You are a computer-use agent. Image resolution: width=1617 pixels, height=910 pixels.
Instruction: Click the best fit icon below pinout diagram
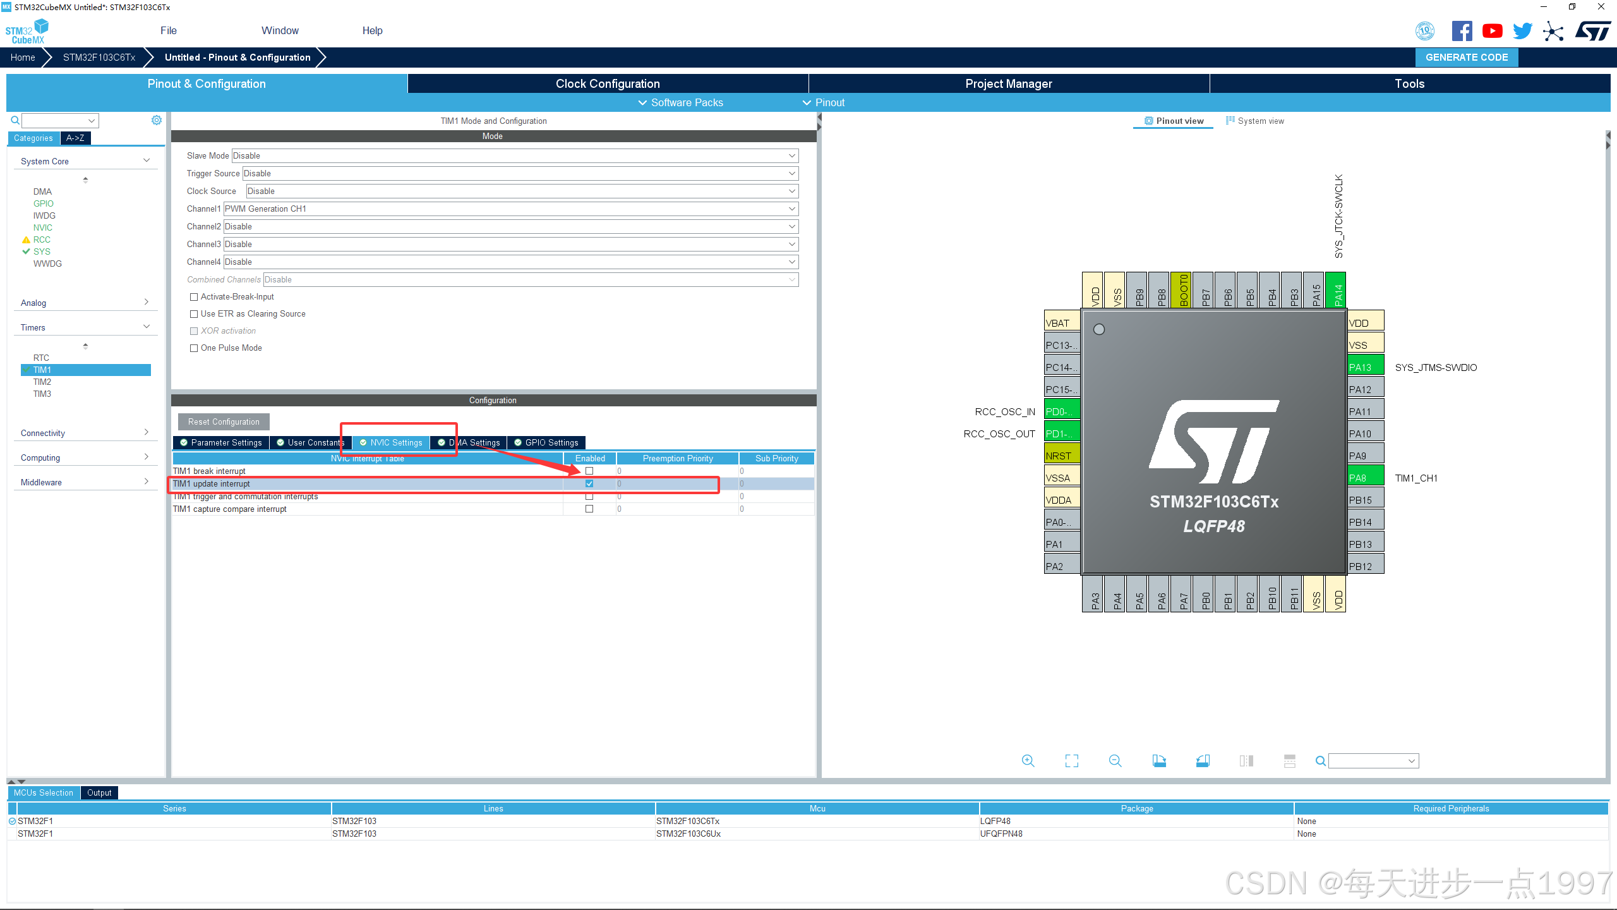click(x=1071, y=760)
